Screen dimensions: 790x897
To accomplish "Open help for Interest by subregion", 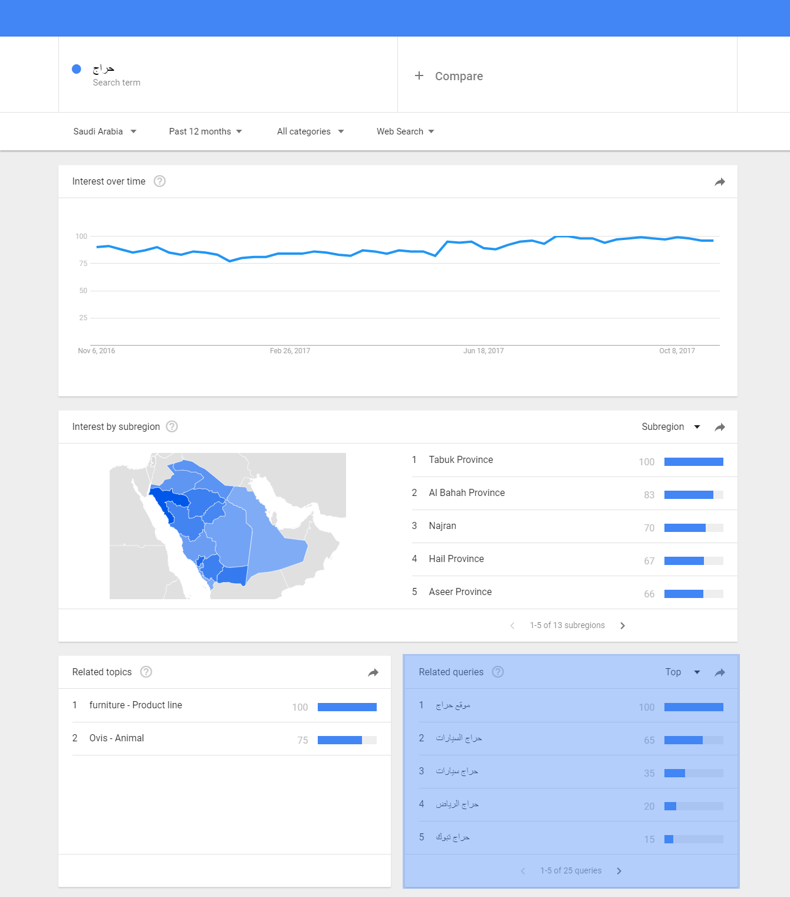I will click(172, 426).
